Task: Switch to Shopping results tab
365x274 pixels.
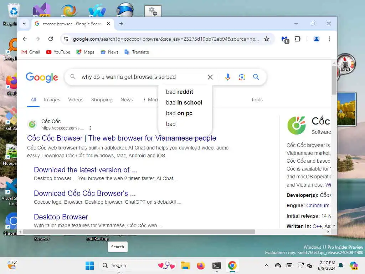Action: tap(102, 100)
